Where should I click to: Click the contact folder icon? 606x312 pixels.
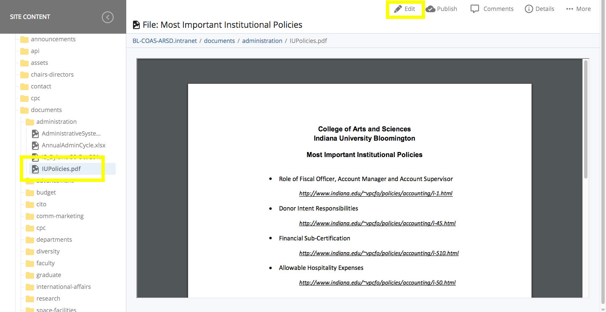24,86
